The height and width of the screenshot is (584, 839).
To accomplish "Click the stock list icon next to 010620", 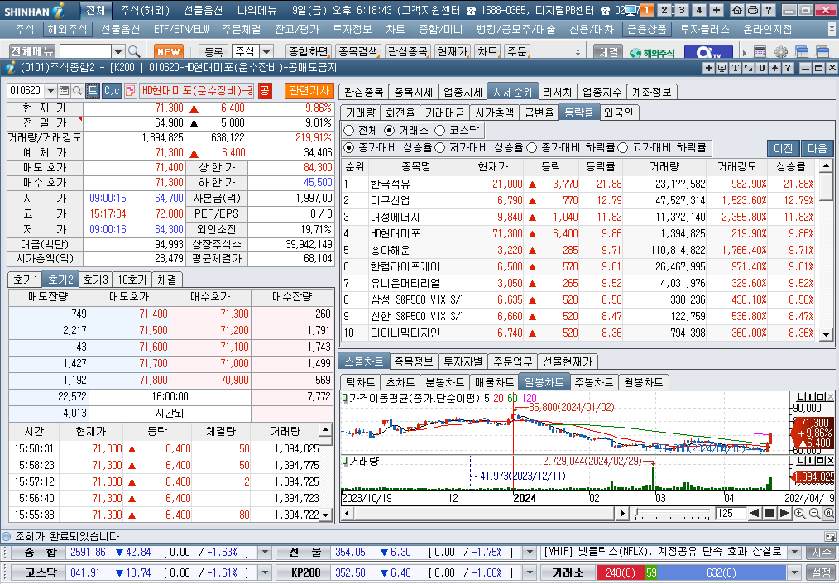I will pos(65,91).
